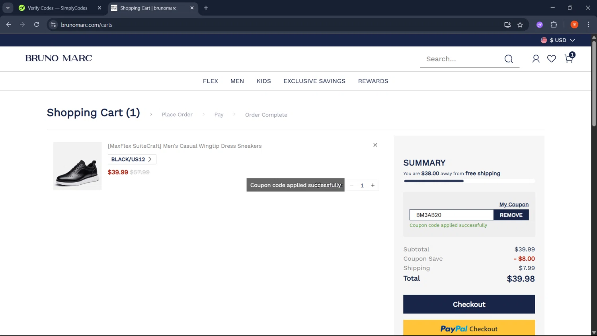This screenshot has height=336, width=597.
Task: Click the Shipping $7.99 value
Action: (527, 268)
